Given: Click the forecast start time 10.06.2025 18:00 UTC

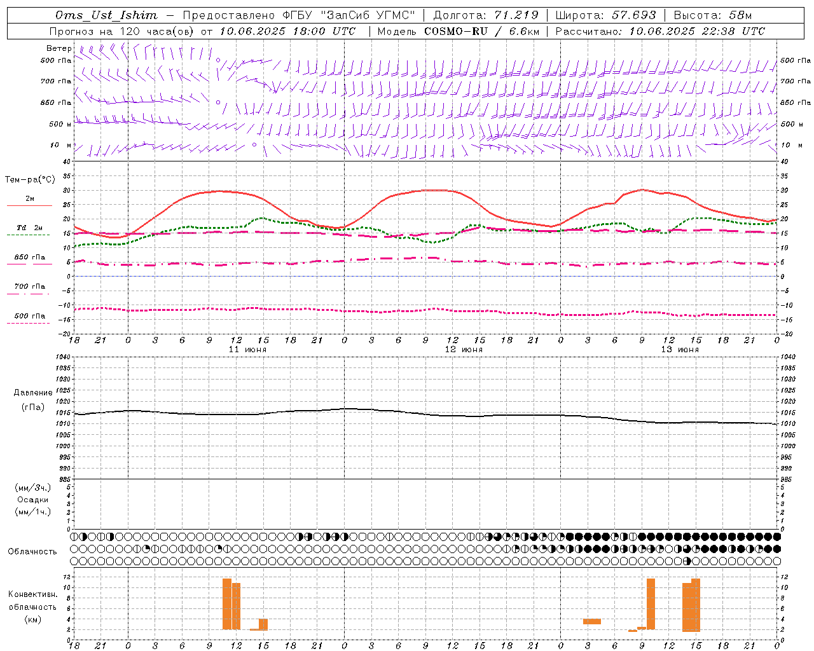Looking at the screenshot, I should (287, 31).
